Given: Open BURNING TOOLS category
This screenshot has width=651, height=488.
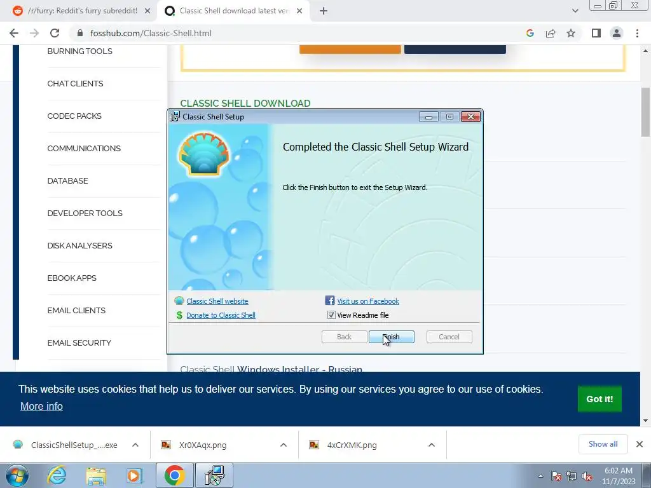Looking at the screenshot, I should [x=79, y=51].
